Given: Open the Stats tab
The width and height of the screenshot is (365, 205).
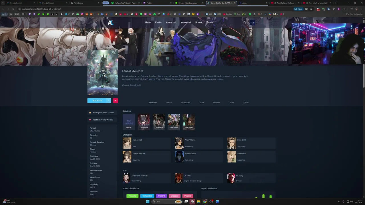Looking at the screenshot, I should (x=232, y=102).
